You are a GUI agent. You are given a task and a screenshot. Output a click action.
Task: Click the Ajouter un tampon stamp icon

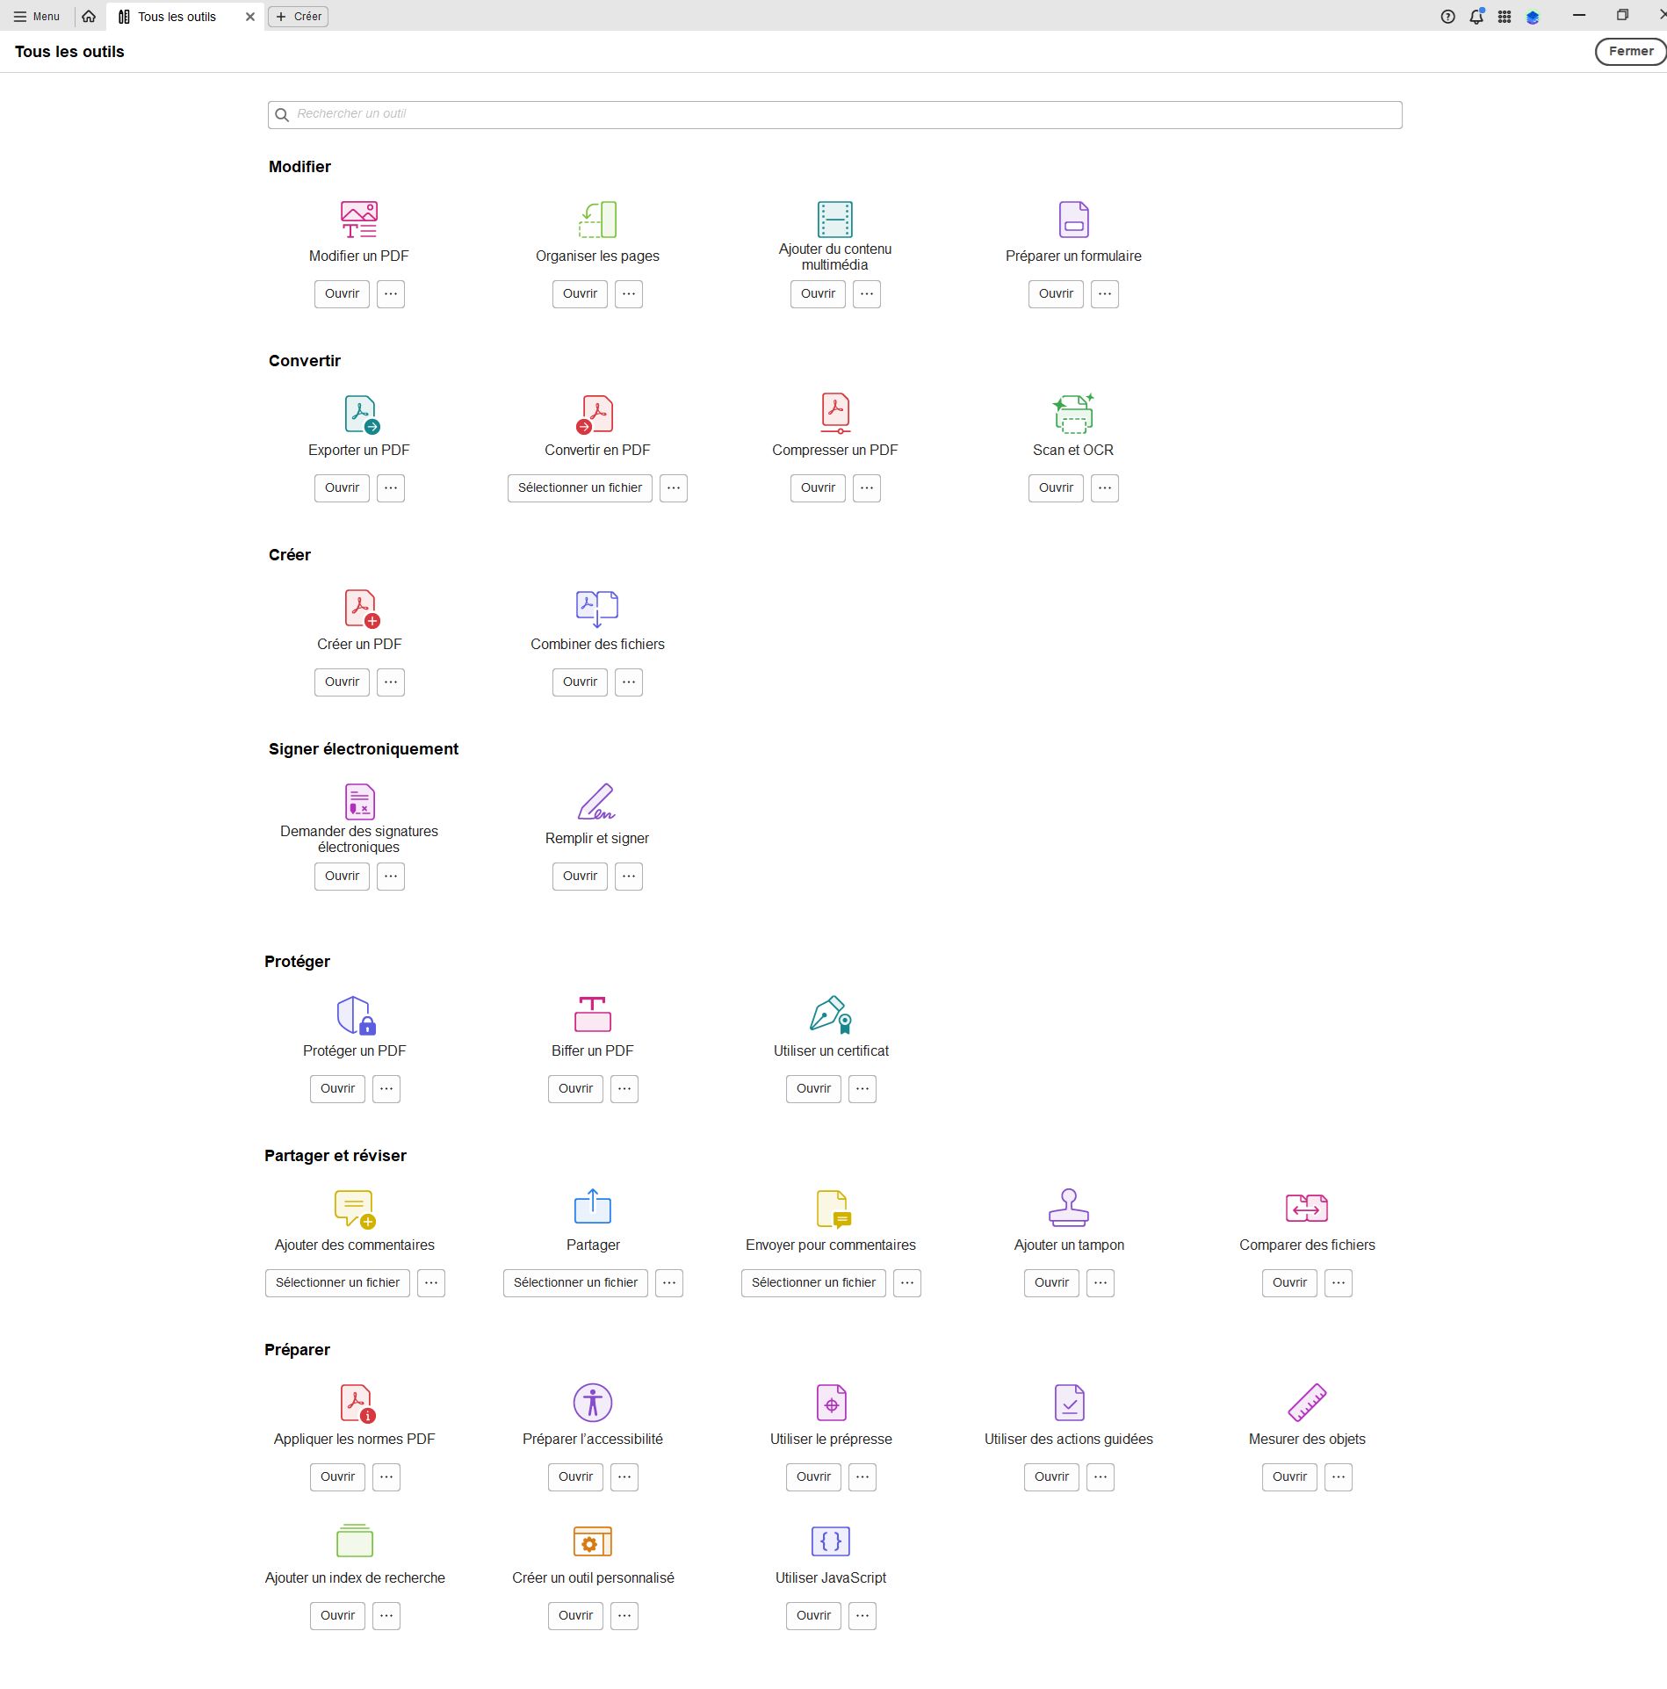1069,1209
